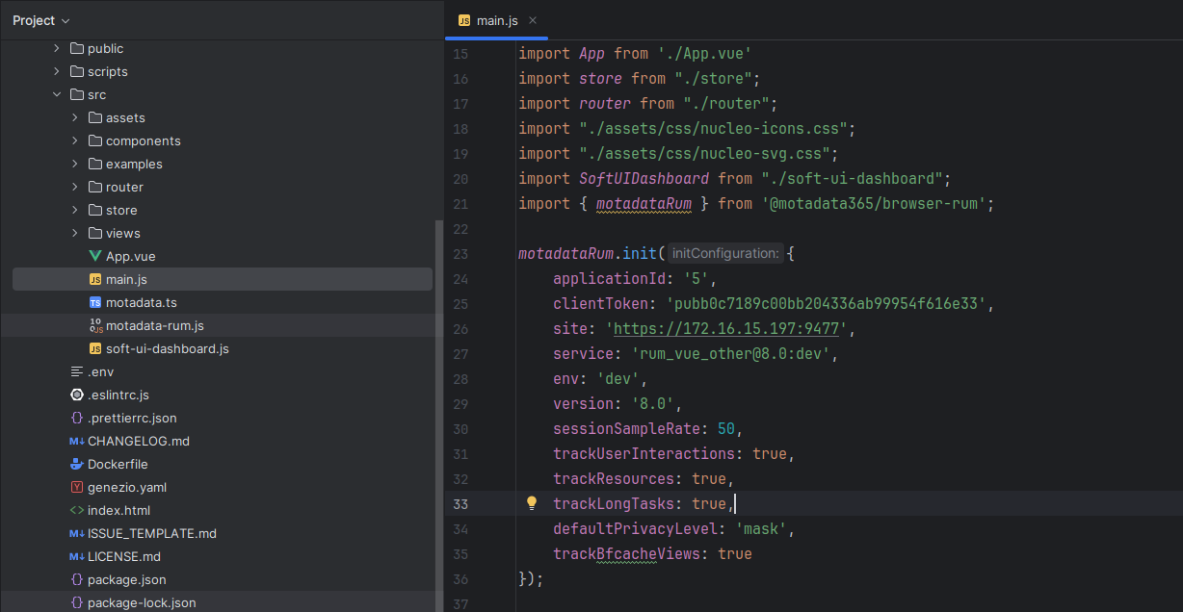Screen dimensions: 1183x612
Task: Click the ESLint icon beside .eslintrc.js
Action: pos(77,395)
